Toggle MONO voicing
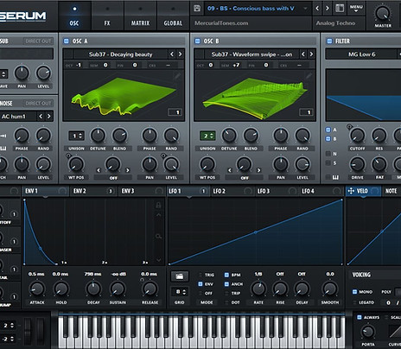401x349 pixels. coord(354,292)
